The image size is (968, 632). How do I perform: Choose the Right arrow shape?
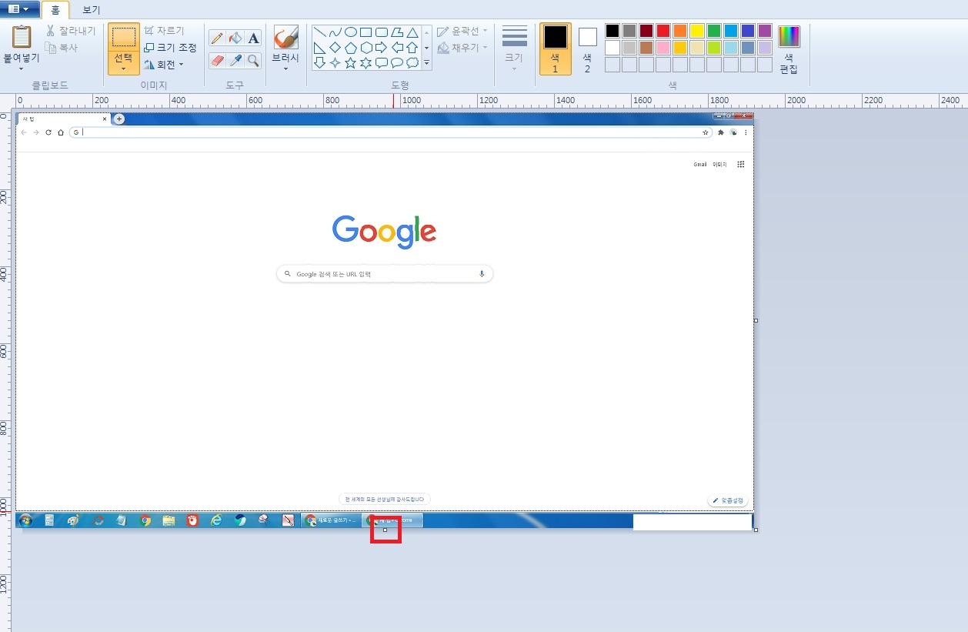pos(382,48)
